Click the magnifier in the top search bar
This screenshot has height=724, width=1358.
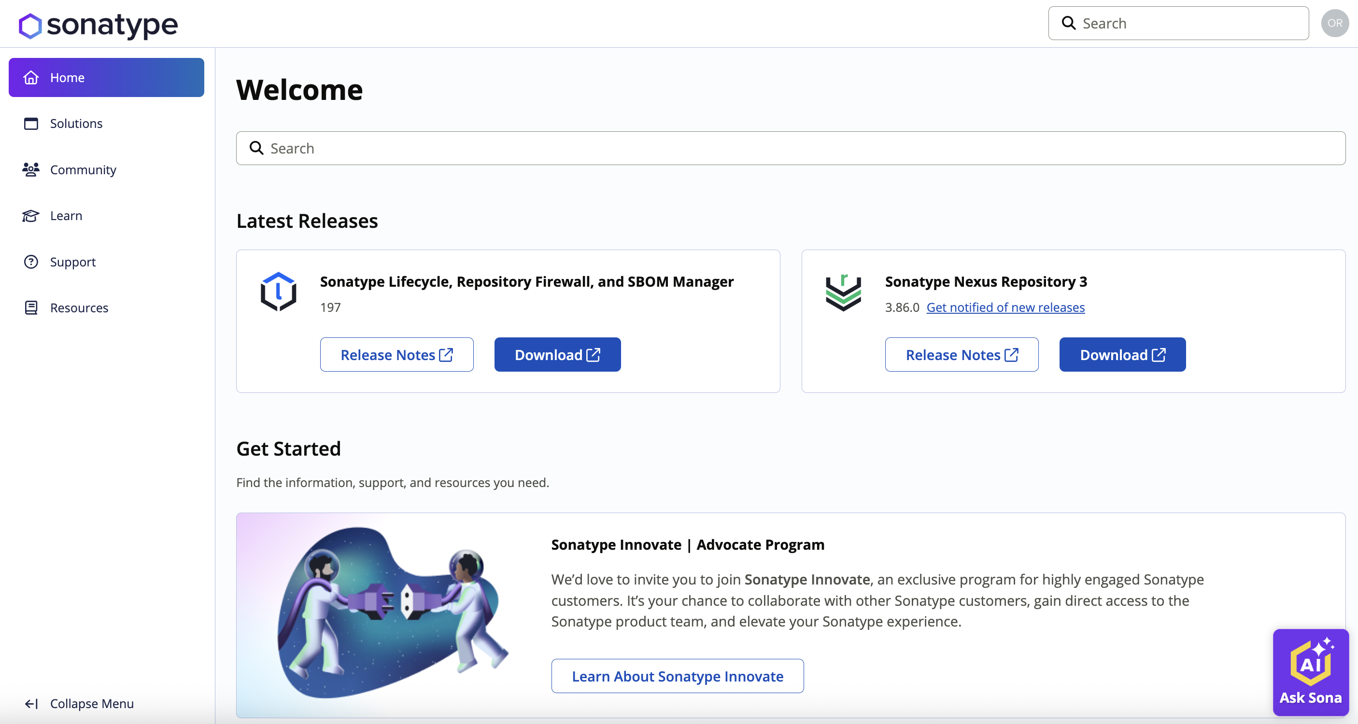[x=1068, y=23]
